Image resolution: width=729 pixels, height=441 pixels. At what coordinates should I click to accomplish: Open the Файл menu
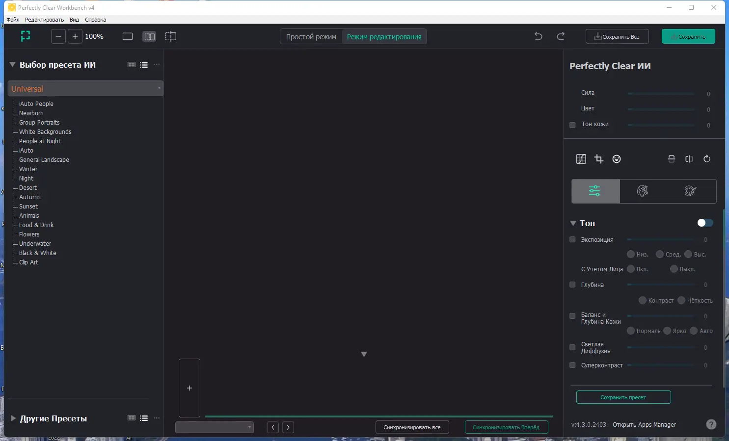(13, 20)
